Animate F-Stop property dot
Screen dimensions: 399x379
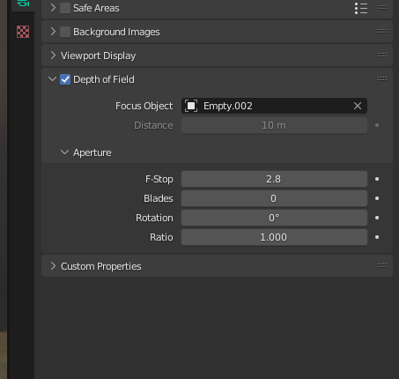(x=377, y=179)
